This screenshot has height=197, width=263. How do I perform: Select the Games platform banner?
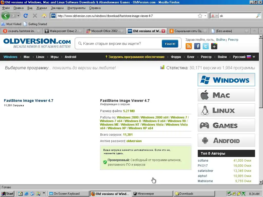point(226,125)
